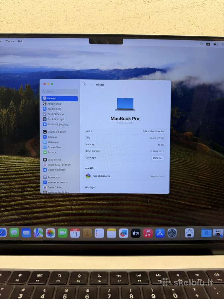Open Safari from the Dock
The width and height of the screenshot is (224, 299).
pyautogui.click(x=3, y=233)
